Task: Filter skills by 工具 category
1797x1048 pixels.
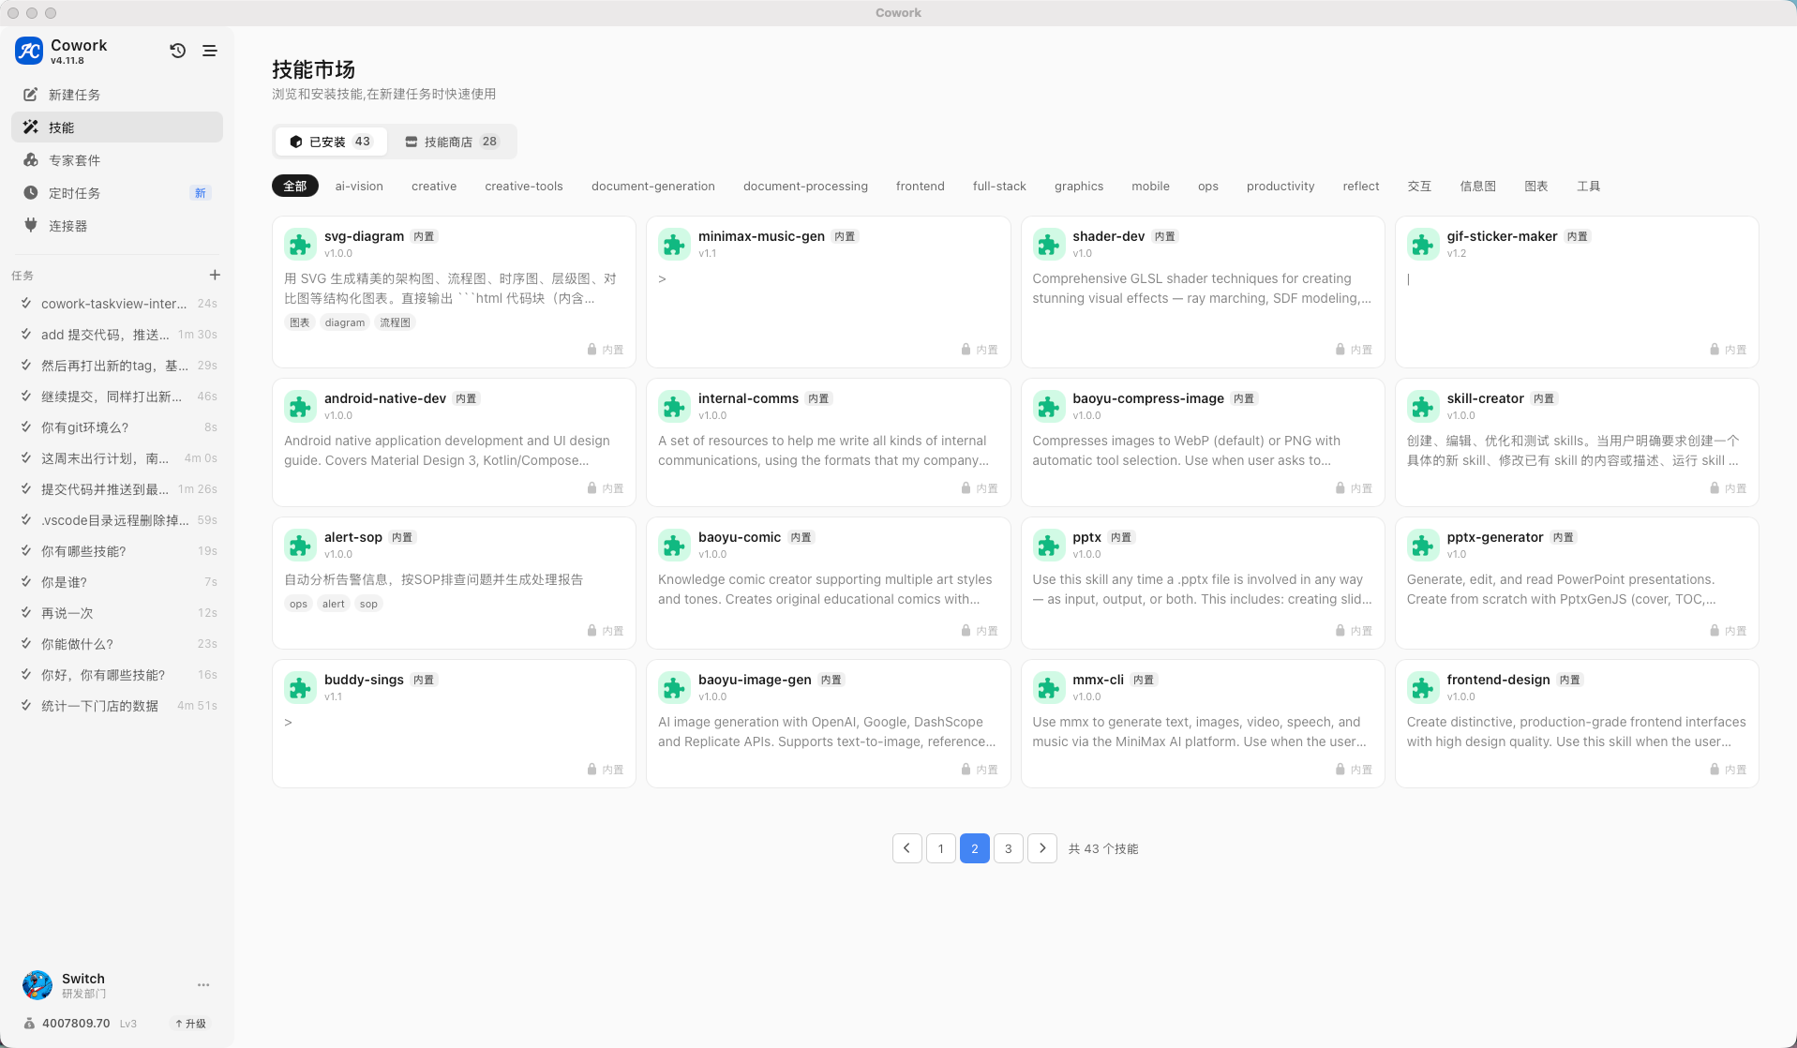Action: coord(1588,187)
